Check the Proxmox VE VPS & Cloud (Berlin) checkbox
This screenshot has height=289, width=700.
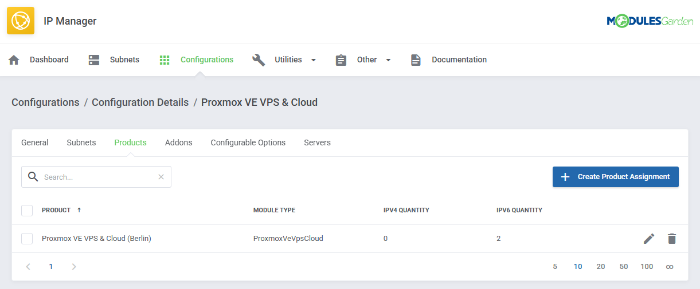(x=27, y=239)
